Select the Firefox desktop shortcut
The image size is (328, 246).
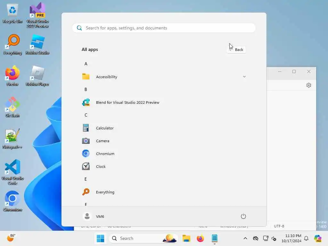12,76
